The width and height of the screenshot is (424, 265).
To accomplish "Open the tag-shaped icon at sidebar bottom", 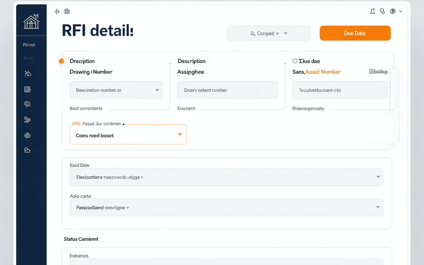I will (x=27, y=150).
